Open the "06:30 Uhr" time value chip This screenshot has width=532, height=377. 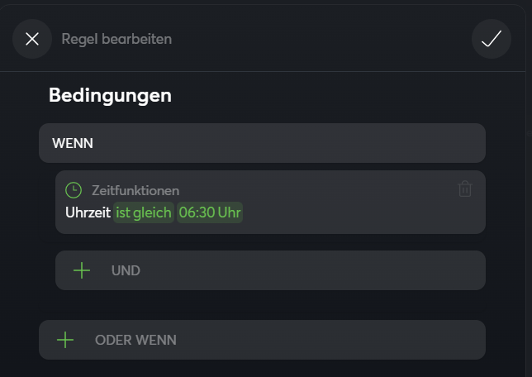[210, 212]
